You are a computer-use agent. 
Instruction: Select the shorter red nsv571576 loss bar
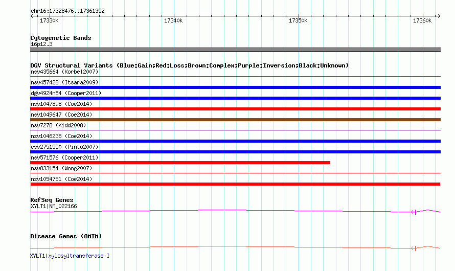pos(180,163)
